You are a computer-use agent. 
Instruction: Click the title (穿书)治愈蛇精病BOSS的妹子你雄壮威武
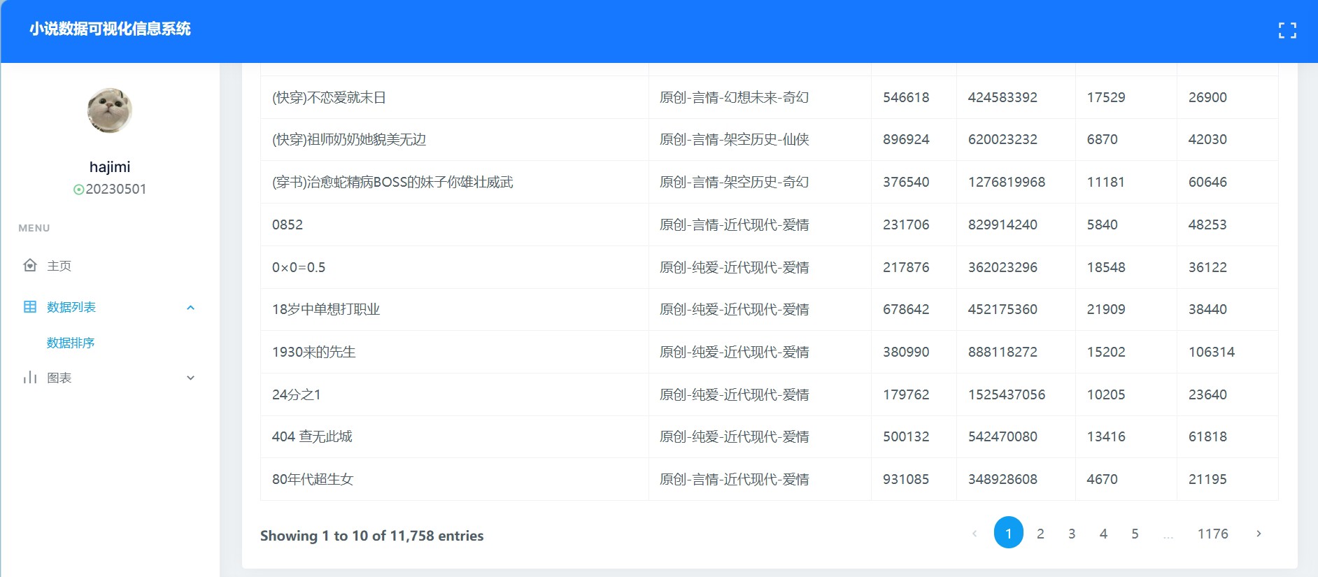point(392,182)
